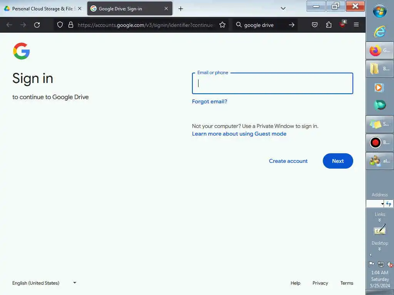Click the network tray icon
394x295 pixels.
pyautogui.click(x=381, y=264)
